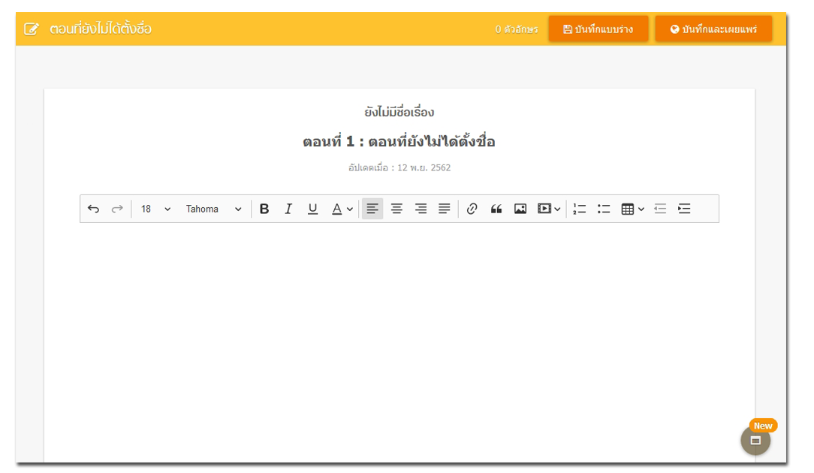Image resolution: width=814 pixels, height=473 pixels.
Task: Toggle underline formatting
Action: [312, 209]
